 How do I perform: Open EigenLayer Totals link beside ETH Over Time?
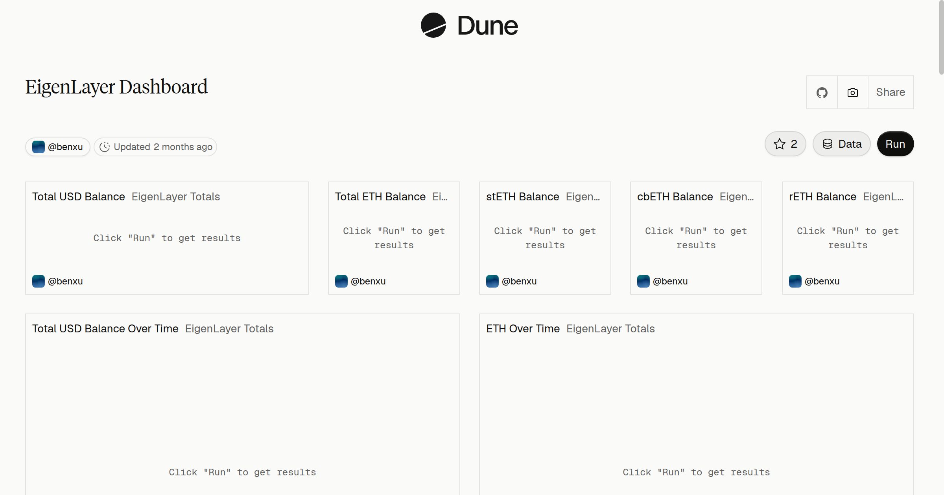pos(610,328)
